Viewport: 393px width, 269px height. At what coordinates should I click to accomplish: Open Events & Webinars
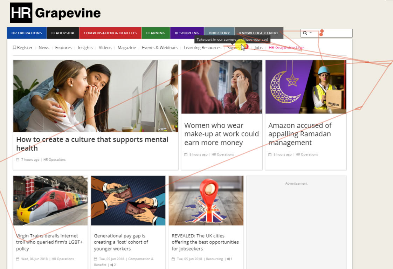(160, 48)
